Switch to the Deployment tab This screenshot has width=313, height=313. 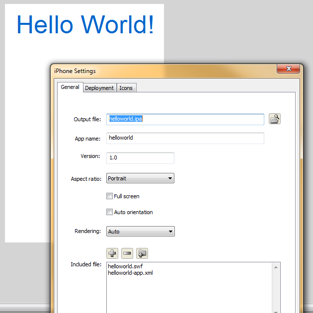pos(99,88)
